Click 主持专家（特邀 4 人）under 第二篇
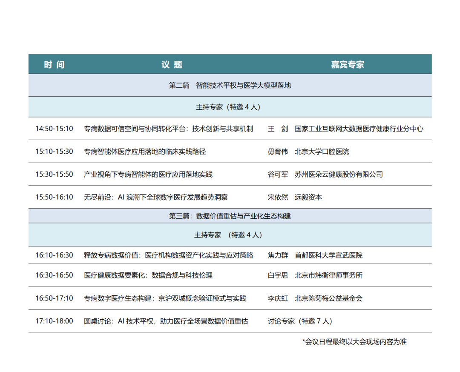460x372 pixels. 228,107
